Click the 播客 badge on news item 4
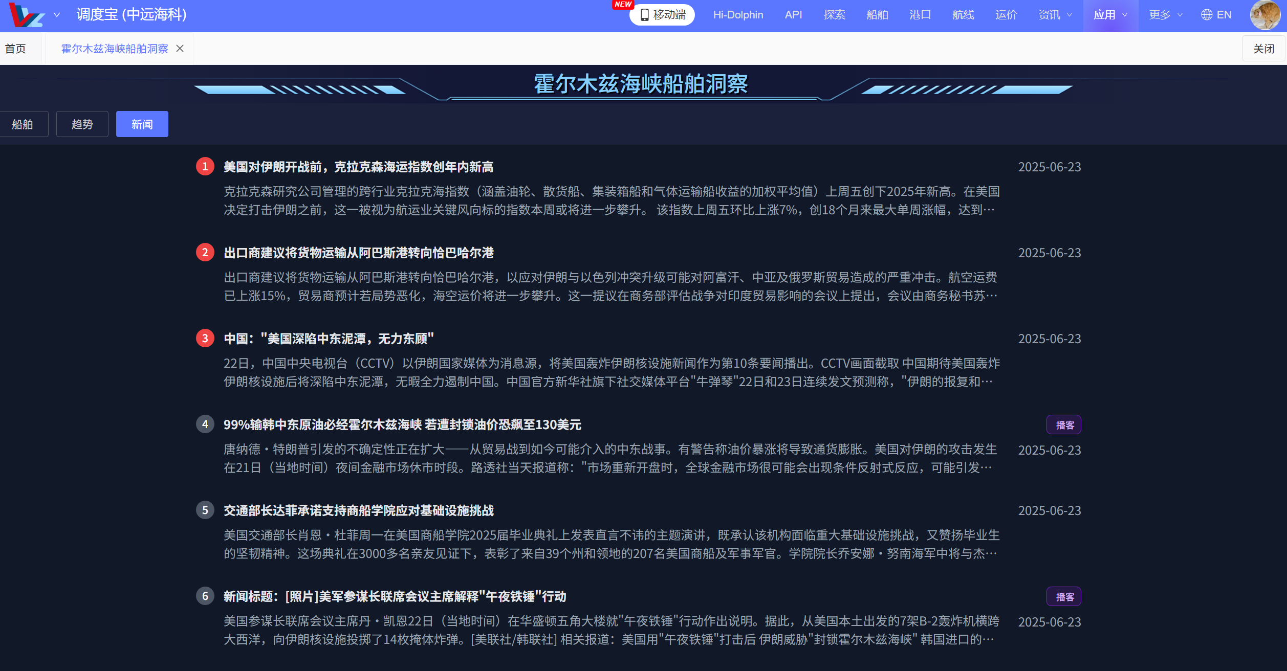1287x671 pixels. 1064,424
